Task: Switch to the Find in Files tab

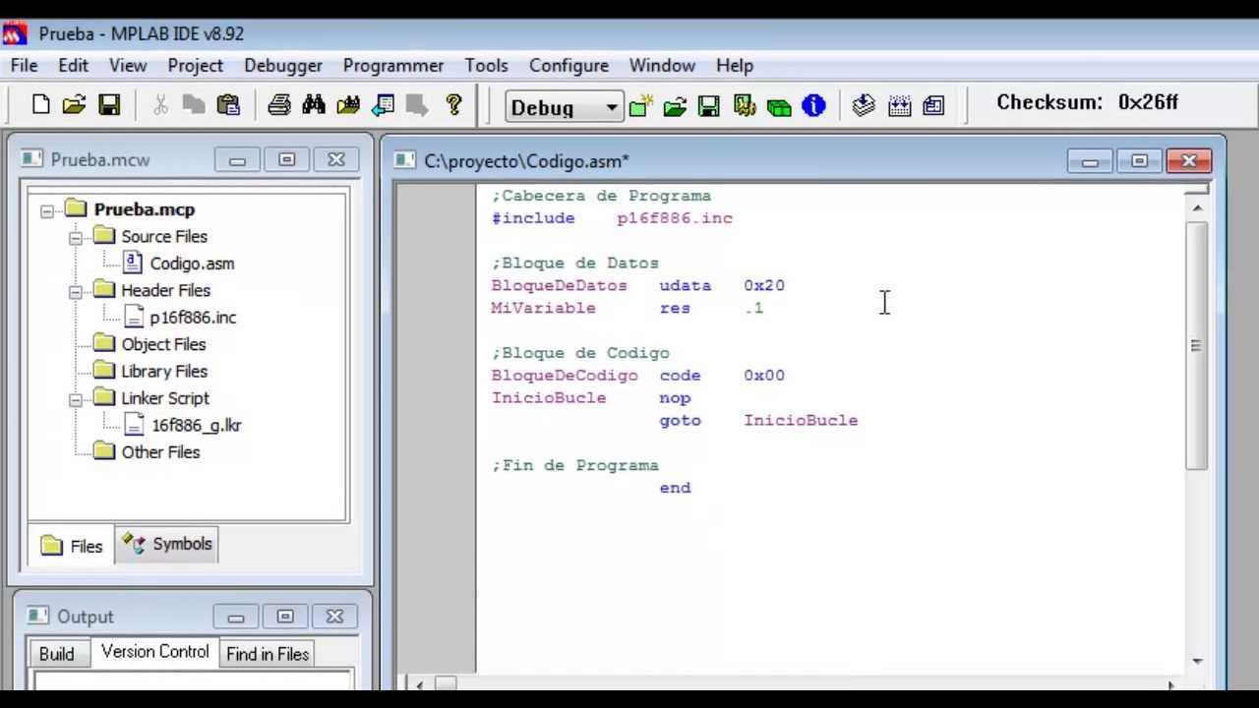Action: (268, 654)
